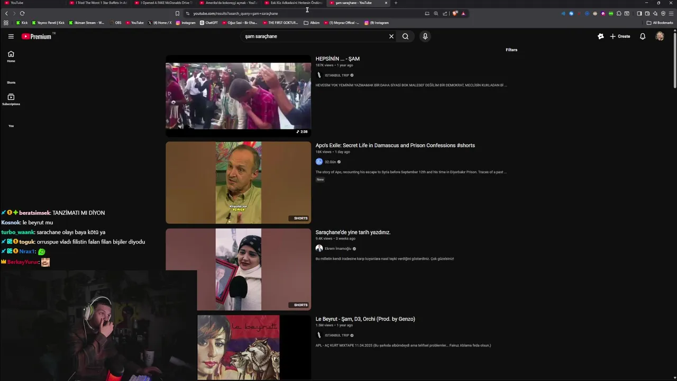Share this page via address bar icon

445,13
